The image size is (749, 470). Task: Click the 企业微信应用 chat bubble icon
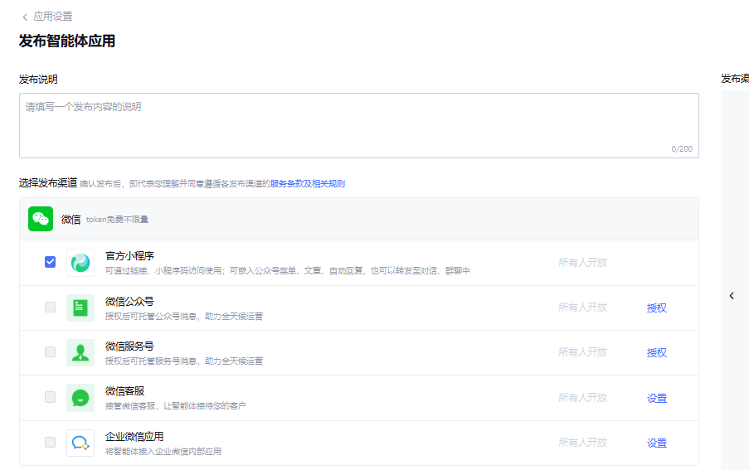pyautogui.click(x=80, y=443)
